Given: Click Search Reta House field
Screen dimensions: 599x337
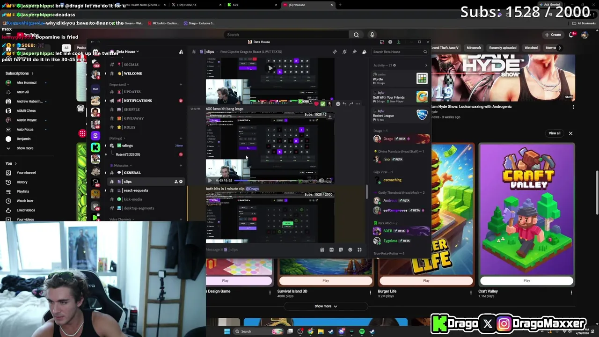Looking at the screenshot, I should coord(399,52).
